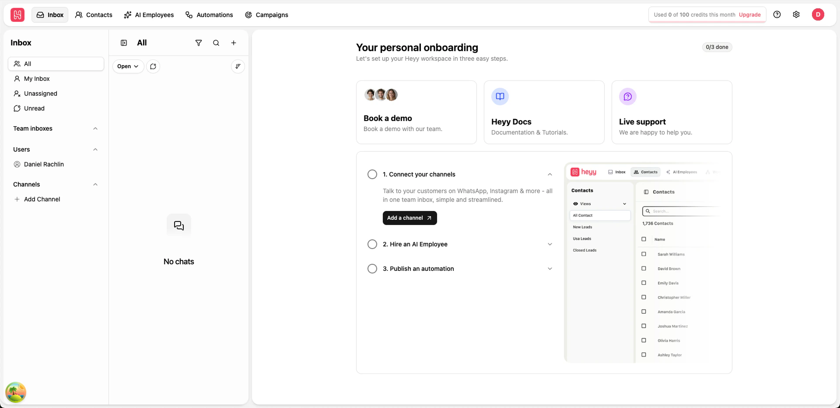Select user Daniel Rachlin
Image resolution: width=840 pixels, height=408 pixels.
point(56,164)
